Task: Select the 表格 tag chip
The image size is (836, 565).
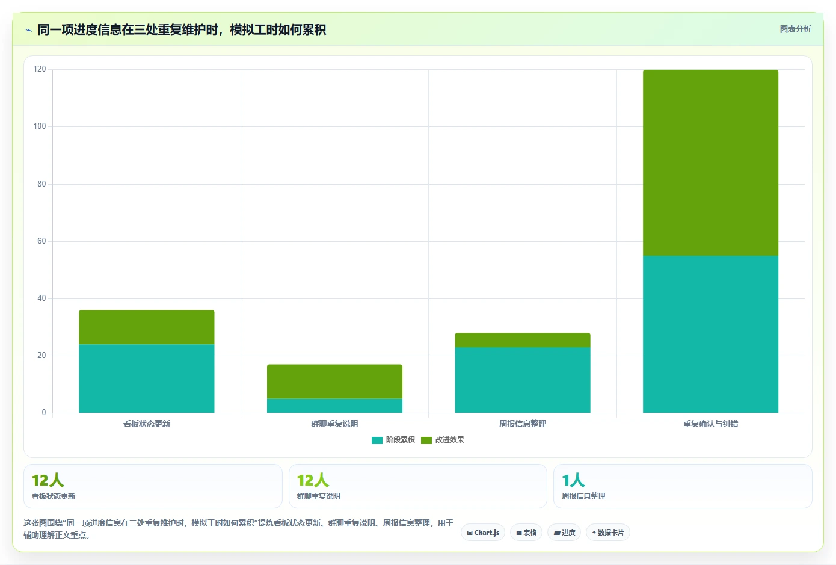Action: coord(526,533)
